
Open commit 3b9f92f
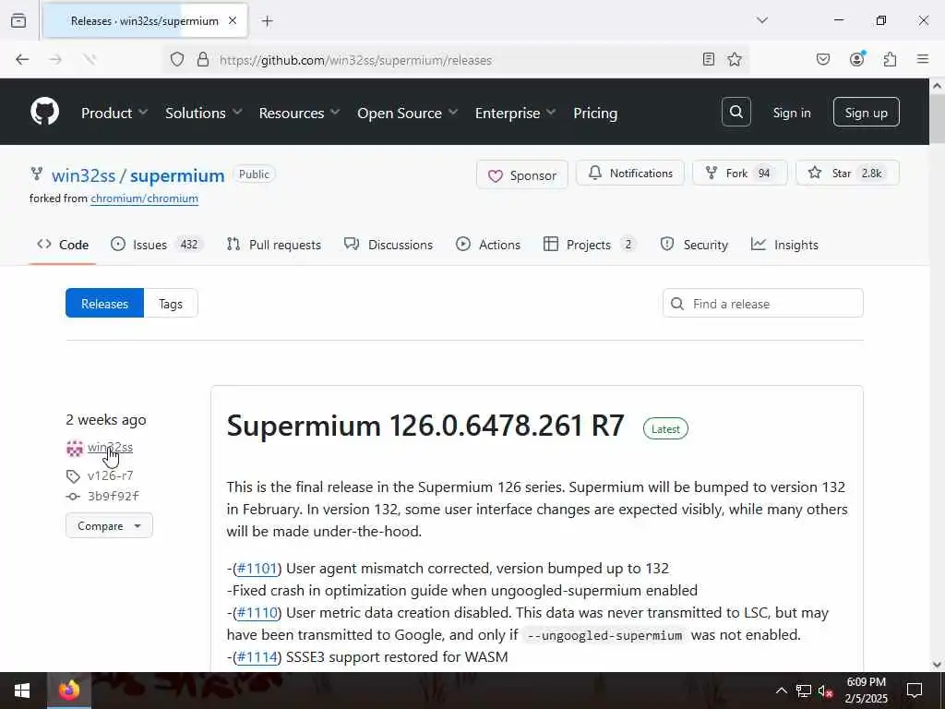114,496
